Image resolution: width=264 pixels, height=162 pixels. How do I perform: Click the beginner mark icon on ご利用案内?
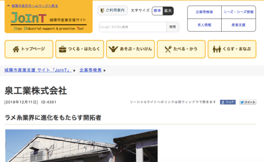coord(102,11)
